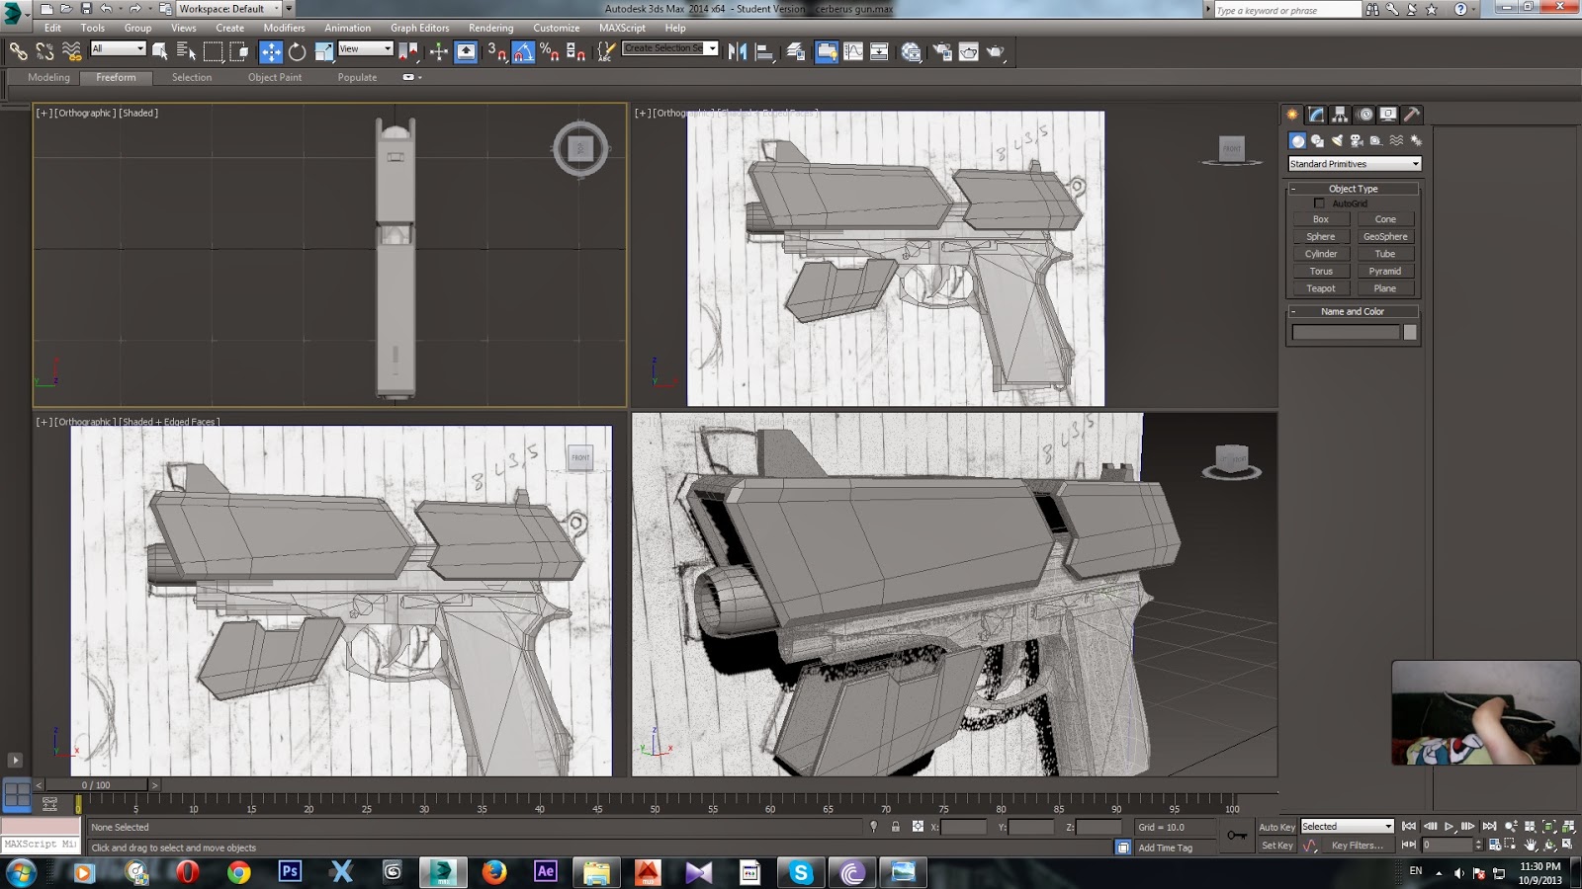Click the Teapot primitive button

pos(1321,288)
